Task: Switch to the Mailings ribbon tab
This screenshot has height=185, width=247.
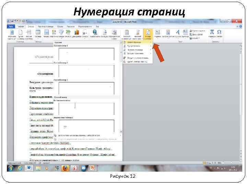Action: pos(71,27)
